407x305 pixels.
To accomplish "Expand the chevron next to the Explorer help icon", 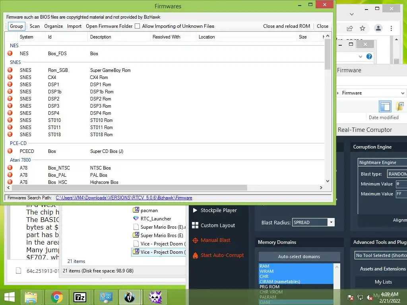I will (x=360, y=56).
